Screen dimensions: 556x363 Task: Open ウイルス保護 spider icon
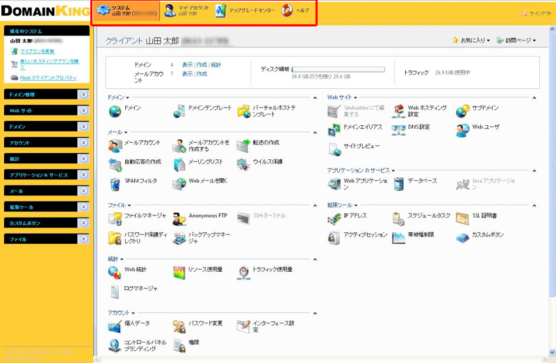(x=244, y=165)
